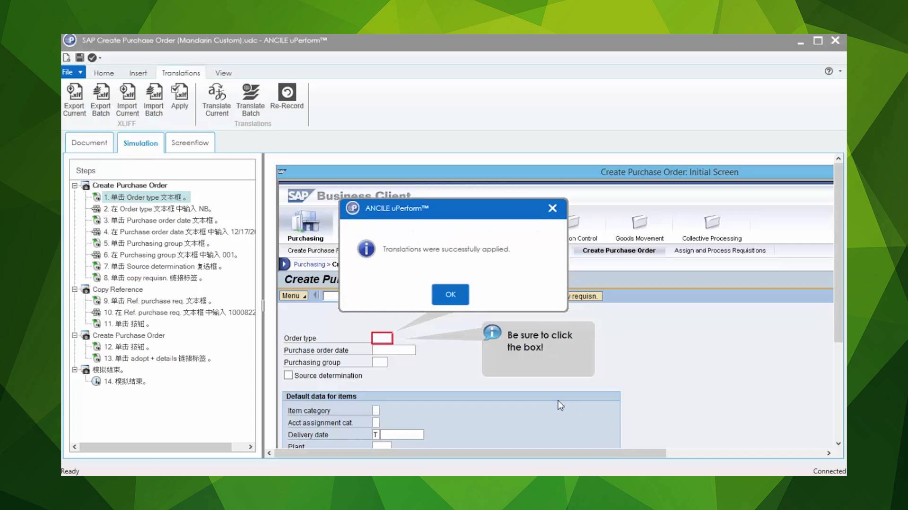Click the save icon in quick toolbar
This screenshot has height=510, width=908.
click(79, 58)
